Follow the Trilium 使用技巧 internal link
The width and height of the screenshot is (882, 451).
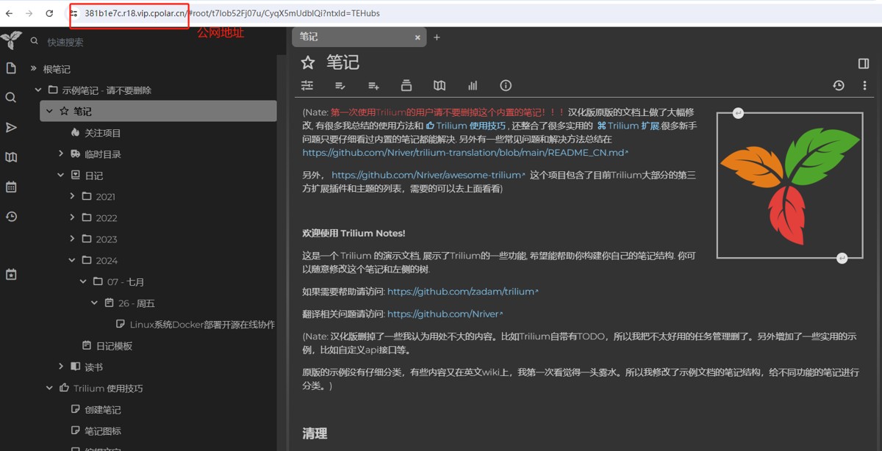click(x=466, y=126)
